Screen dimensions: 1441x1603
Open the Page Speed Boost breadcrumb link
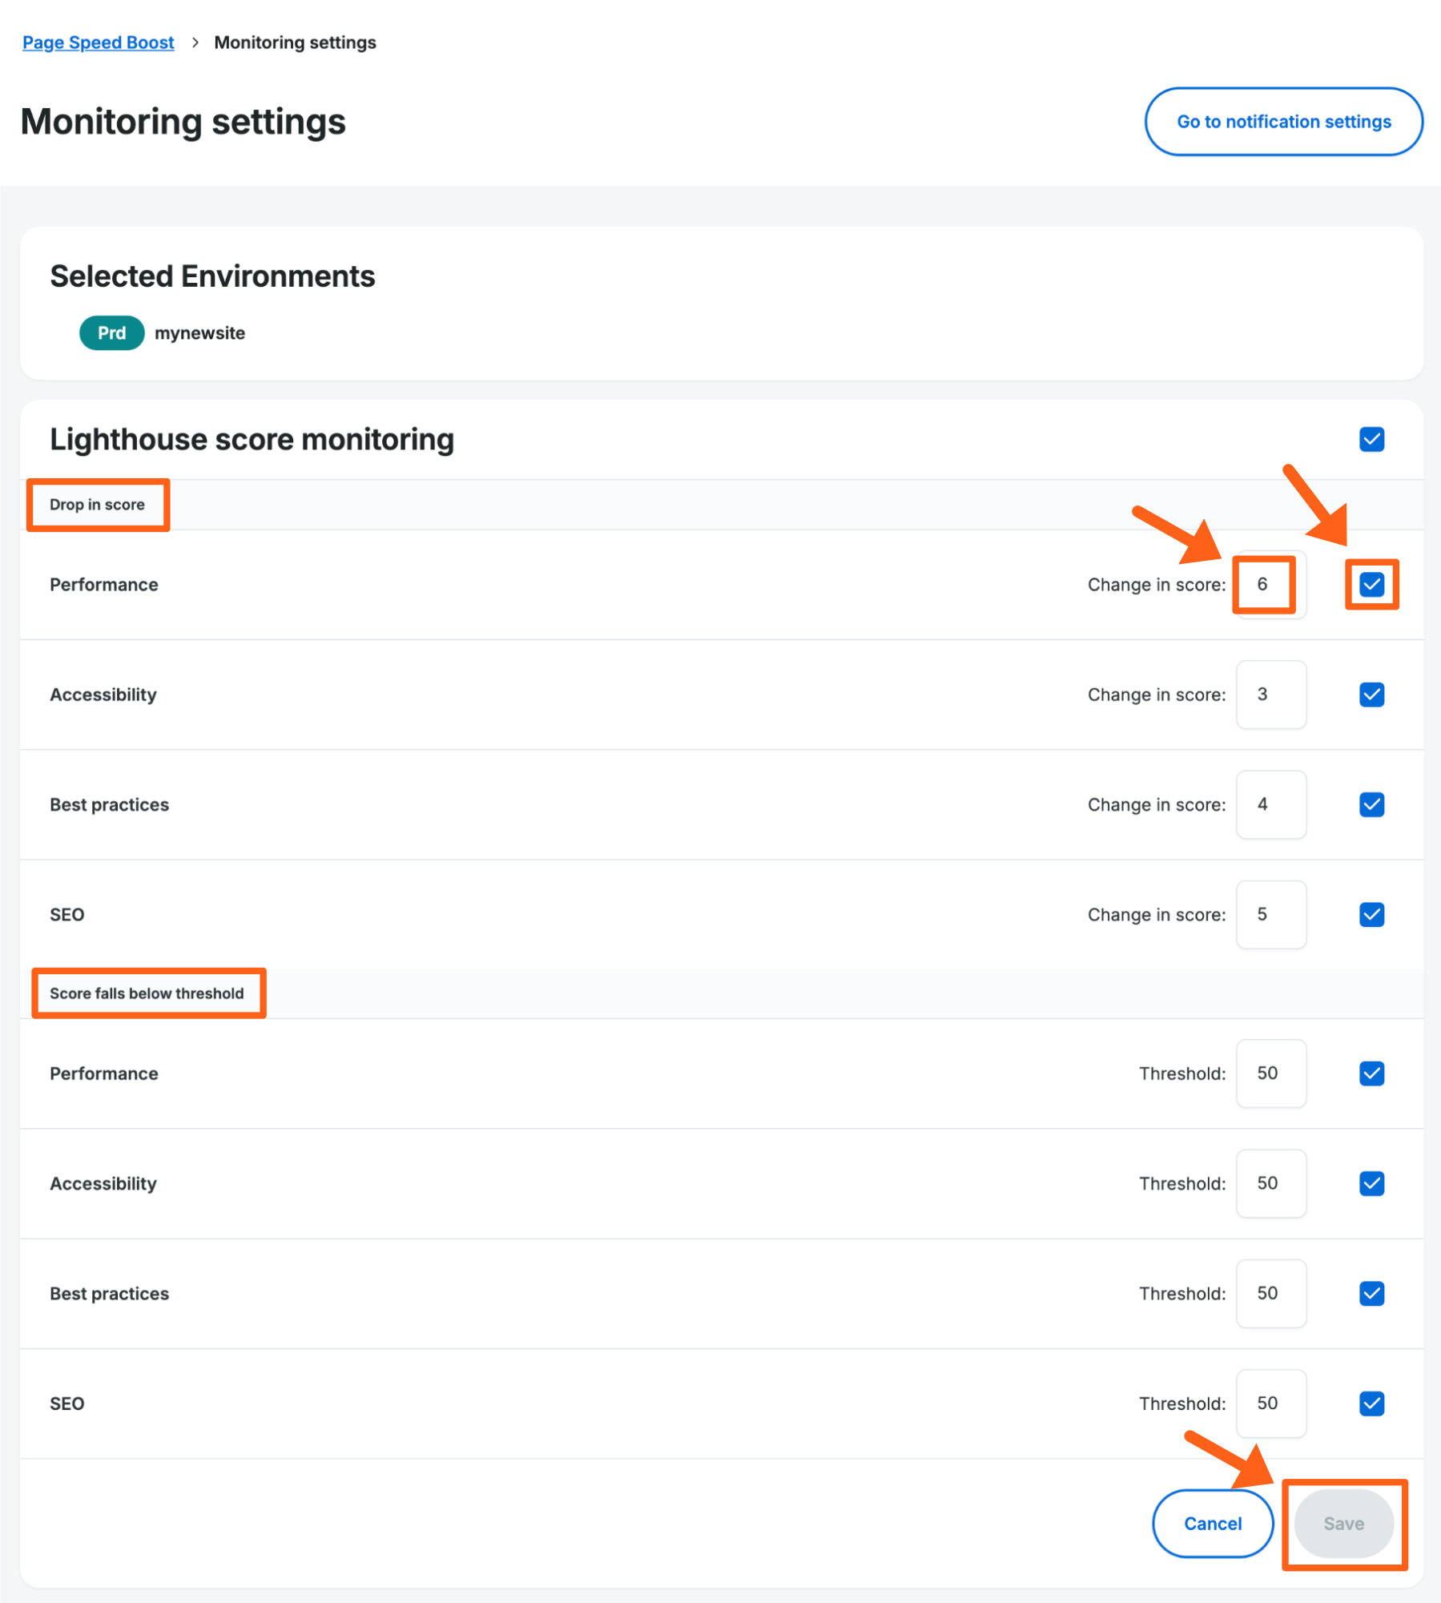point(98,42)
